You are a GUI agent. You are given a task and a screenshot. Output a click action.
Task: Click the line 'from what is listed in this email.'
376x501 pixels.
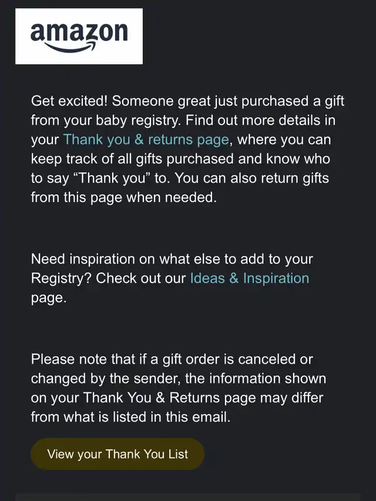[x=130, y=417]
